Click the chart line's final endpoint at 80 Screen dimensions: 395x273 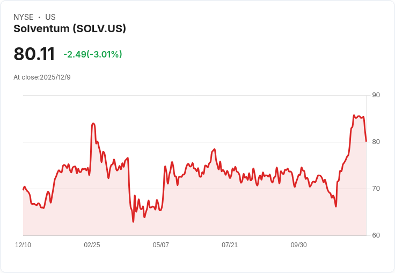tap(366, 141)
